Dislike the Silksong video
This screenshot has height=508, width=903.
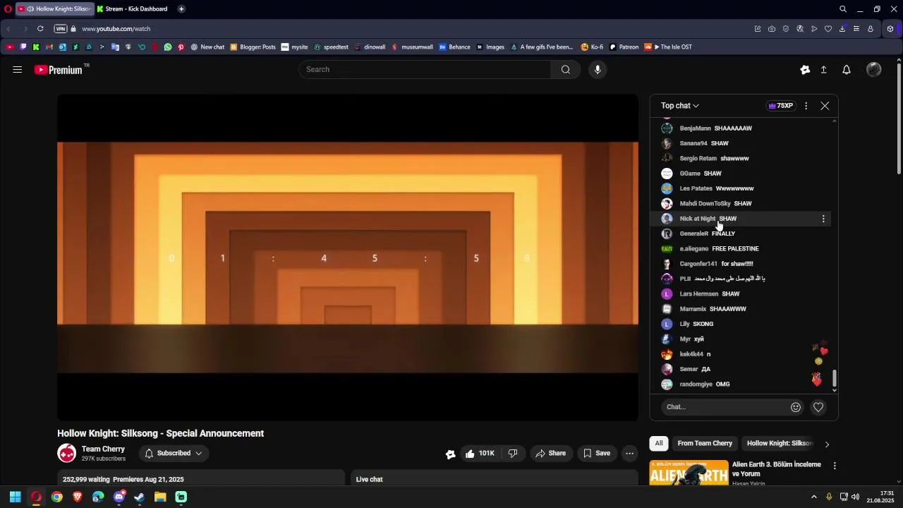pyautogui.click(x=513, y=454)
